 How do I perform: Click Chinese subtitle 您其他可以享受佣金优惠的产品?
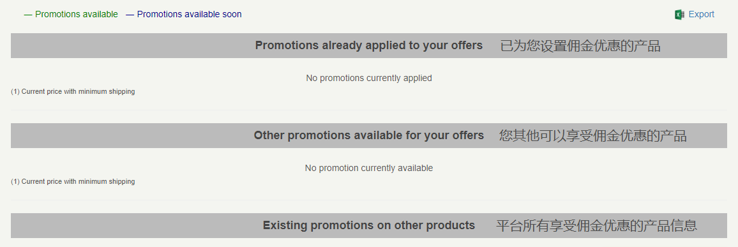pyautogui.click(x=593, y=136)
